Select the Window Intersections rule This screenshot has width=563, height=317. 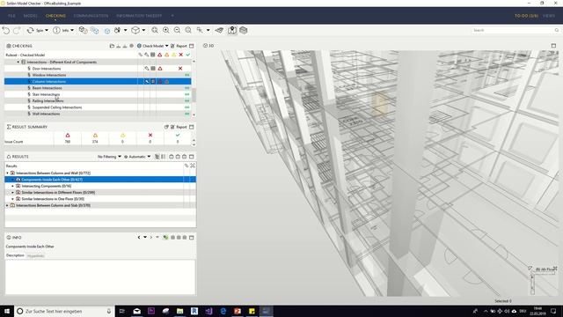(49, 75)
